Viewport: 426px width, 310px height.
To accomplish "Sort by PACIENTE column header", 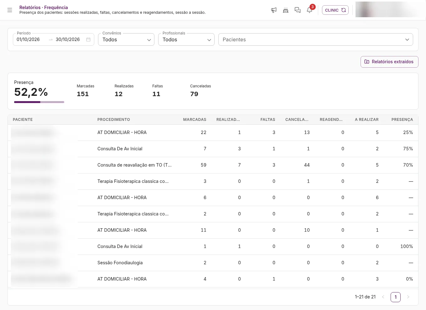I will [x=23, y=120].
